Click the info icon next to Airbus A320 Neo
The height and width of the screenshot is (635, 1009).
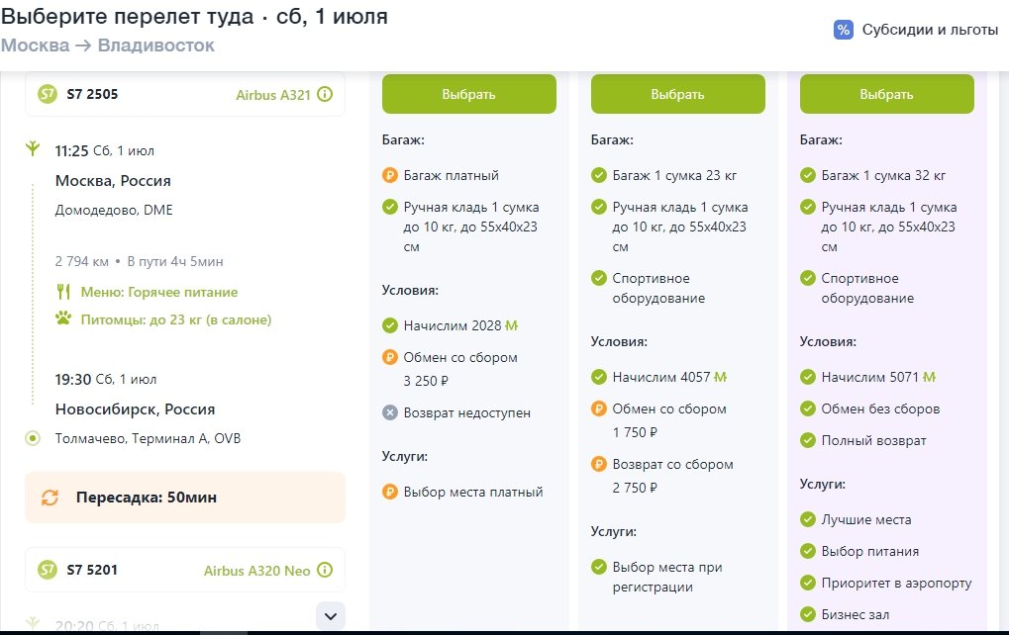click(x=325, y=571)
